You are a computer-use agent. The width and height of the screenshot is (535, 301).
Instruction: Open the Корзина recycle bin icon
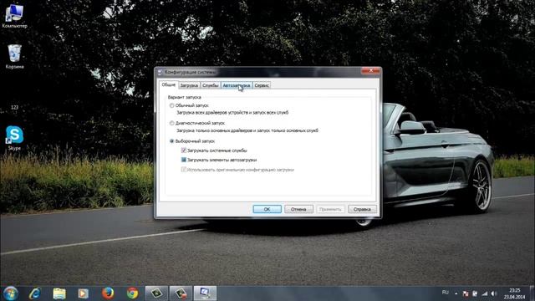14,56
